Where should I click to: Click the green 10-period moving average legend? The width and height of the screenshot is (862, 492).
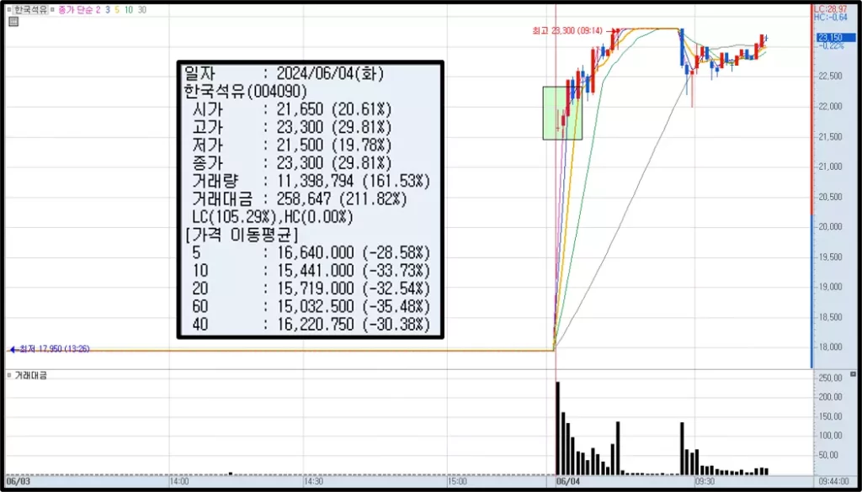tap(128, 10)
